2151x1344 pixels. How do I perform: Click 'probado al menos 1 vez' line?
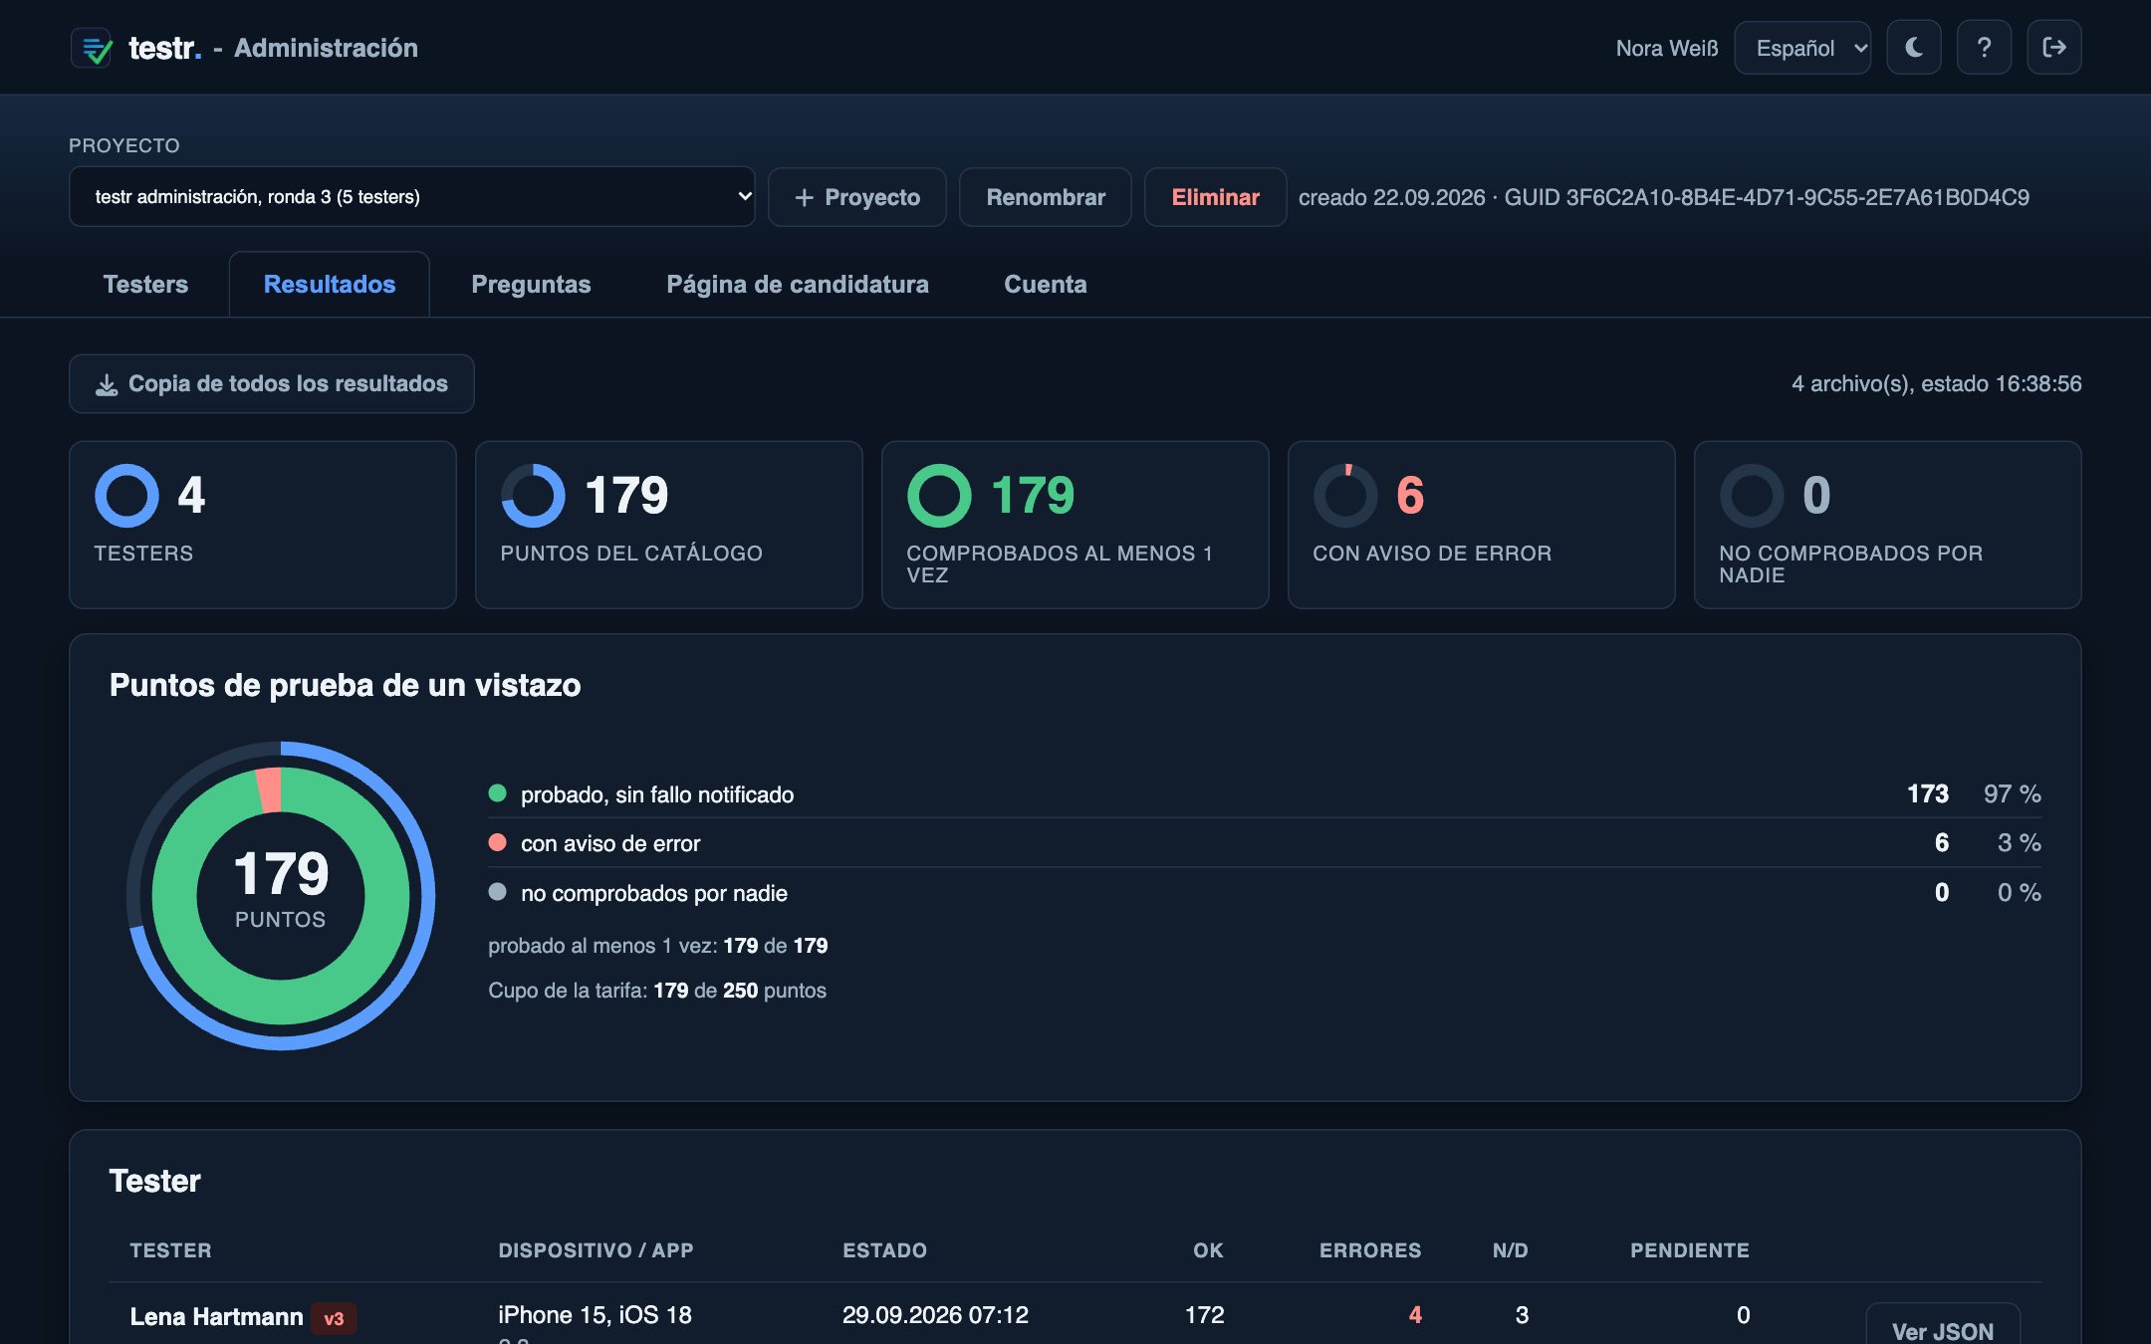(658, 946)
